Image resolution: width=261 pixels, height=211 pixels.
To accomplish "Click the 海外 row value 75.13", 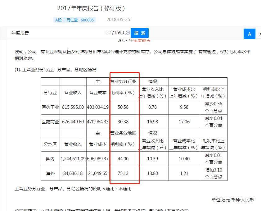I will (122, 173).
